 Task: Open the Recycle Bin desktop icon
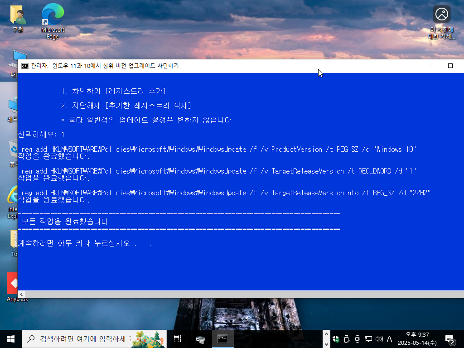coord(13,153)
